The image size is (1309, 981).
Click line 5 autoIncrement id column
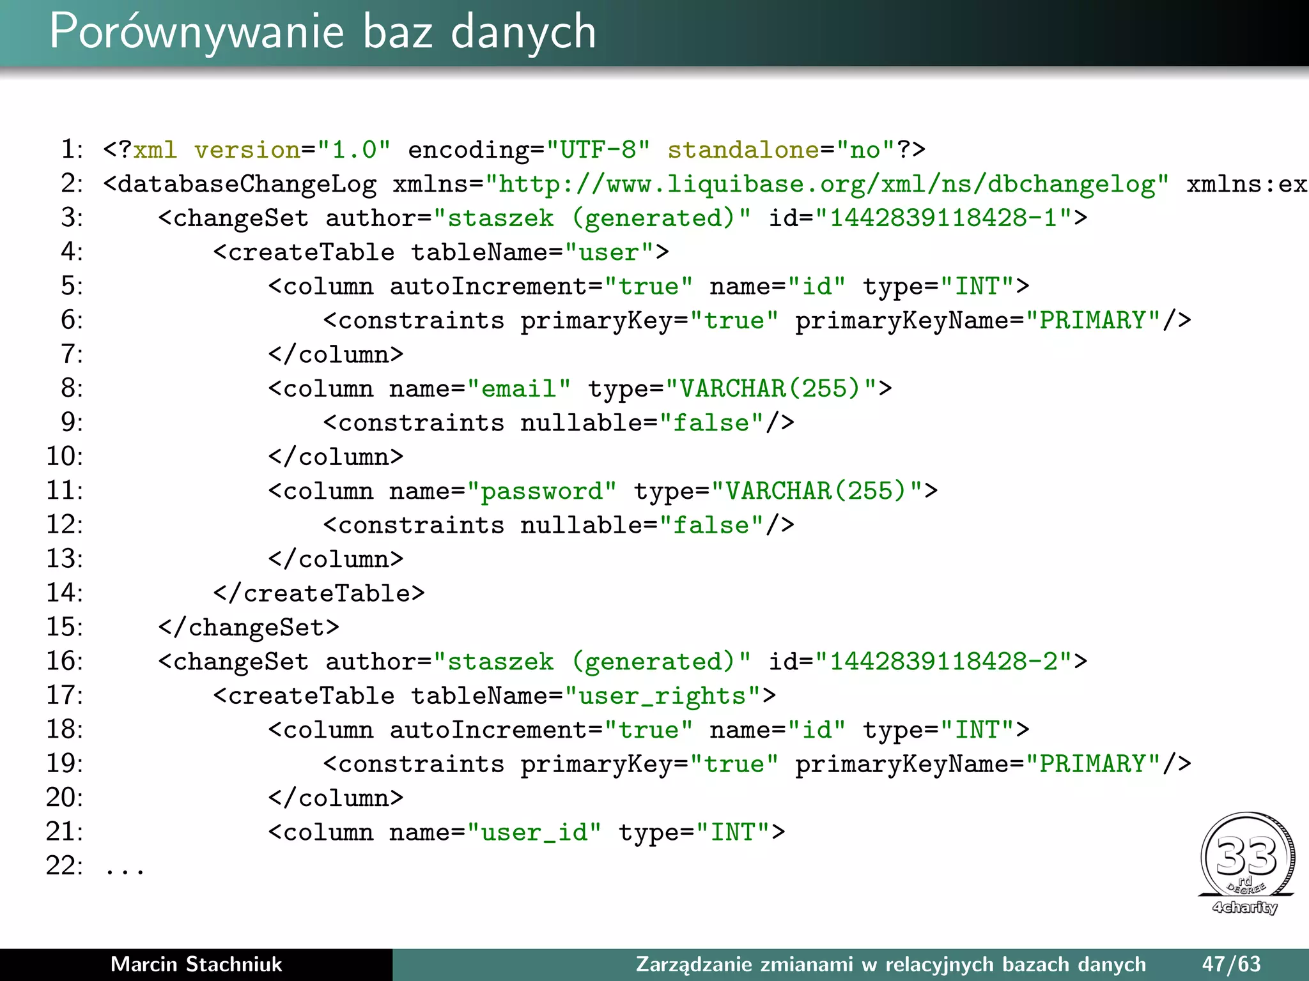pyautogui.click(x=649, y=286)
